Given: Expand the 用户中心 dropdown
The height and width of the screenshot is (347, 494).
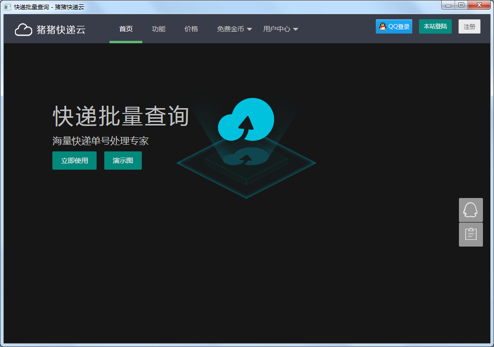Looking at the screenshot, I should tap(280, 29).
